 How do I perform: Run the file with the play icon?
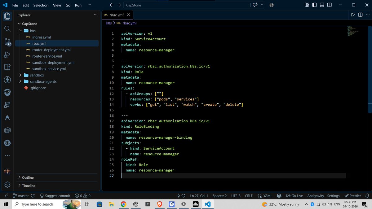(x=353, y=15)
